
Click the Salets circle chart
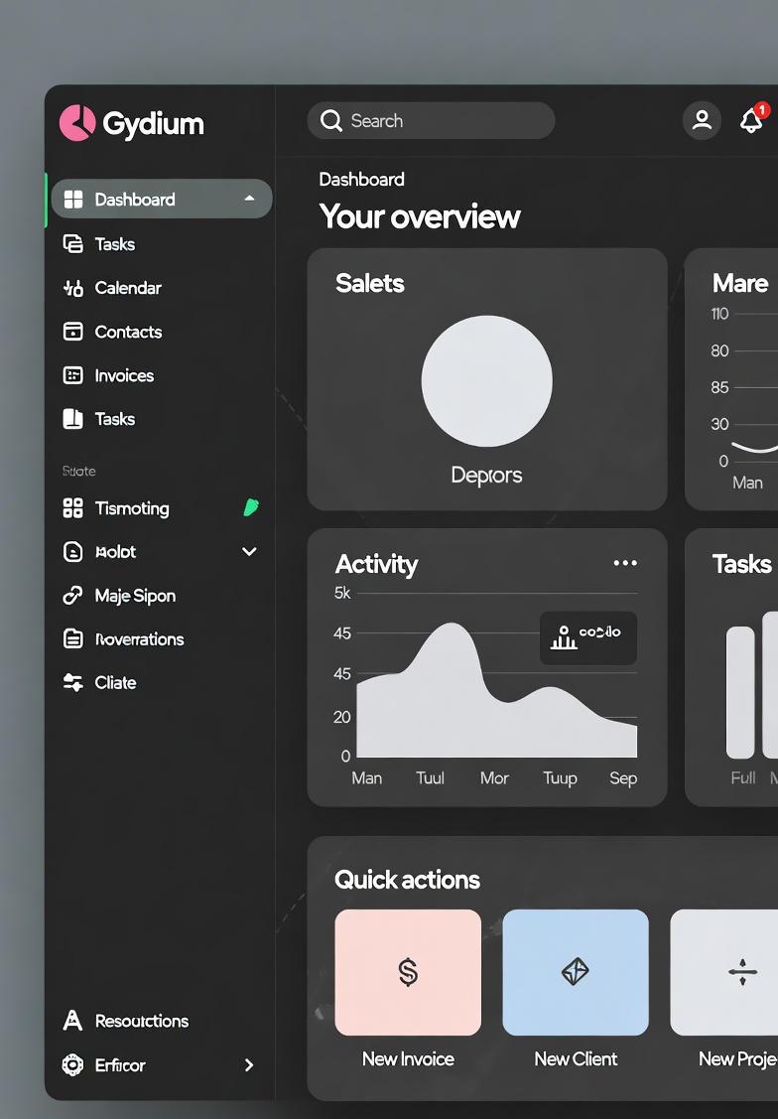(486, 381)
